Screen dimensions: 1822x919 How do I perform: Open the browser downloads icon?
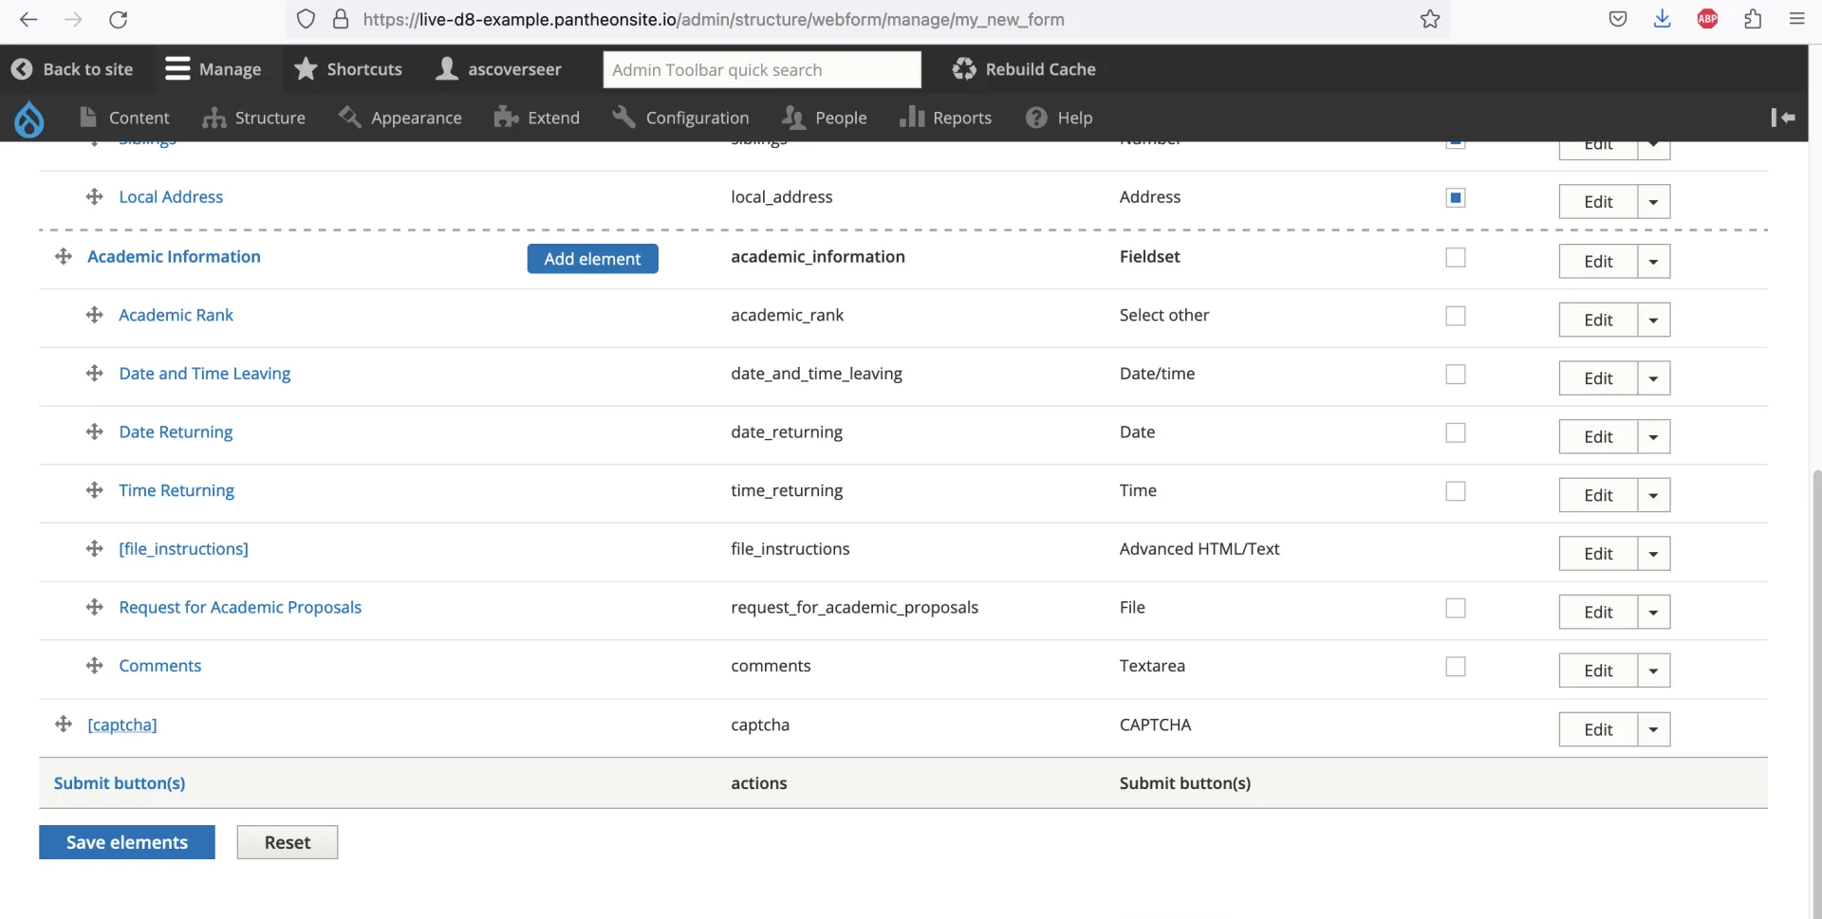[1662, 19]
